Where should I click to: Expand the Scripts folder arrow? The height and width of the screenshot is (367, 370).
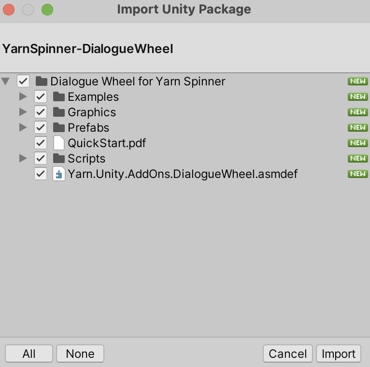(x=23, y=158)
